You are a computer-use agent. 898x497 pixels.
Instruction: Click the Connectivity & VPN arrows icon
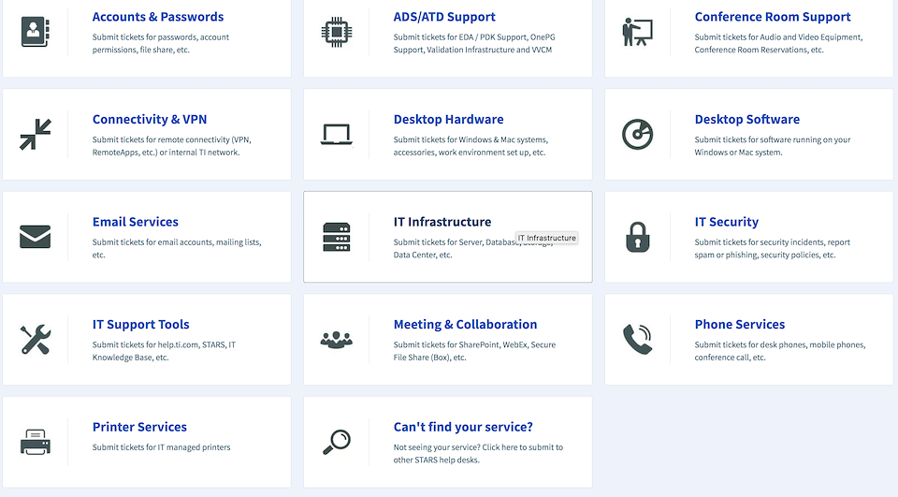(x=36, y=135)
